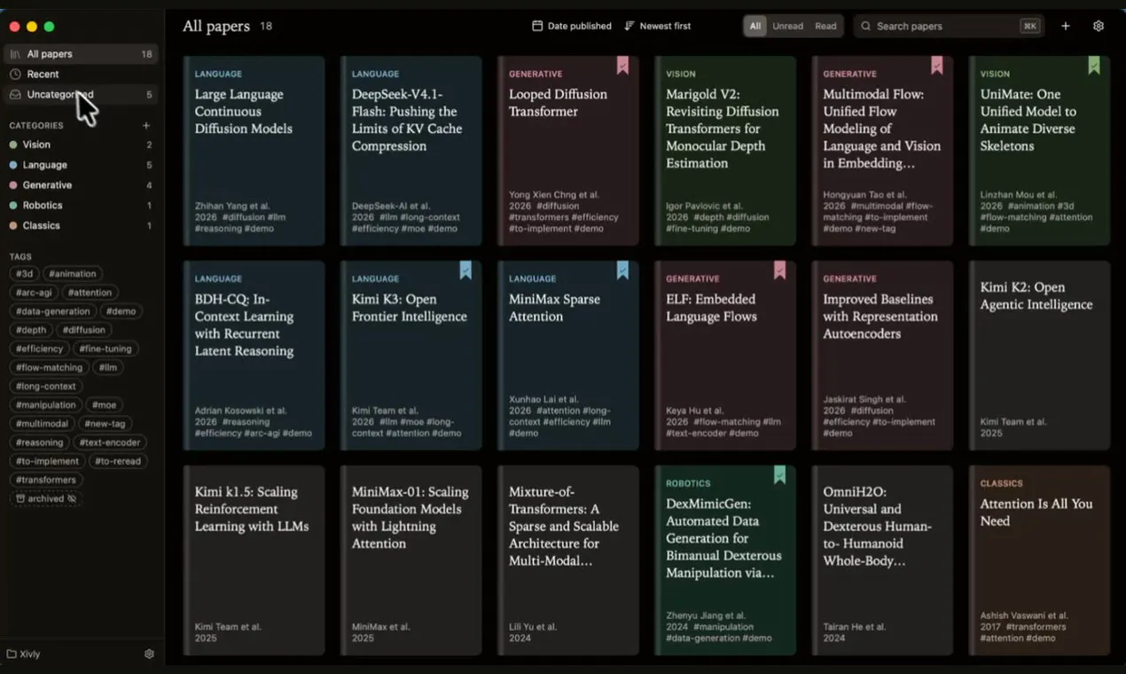The image size is (1126, 674).
Task: Filter the list to Read papers
Action: pyautogui.click(x=825, y=27)
